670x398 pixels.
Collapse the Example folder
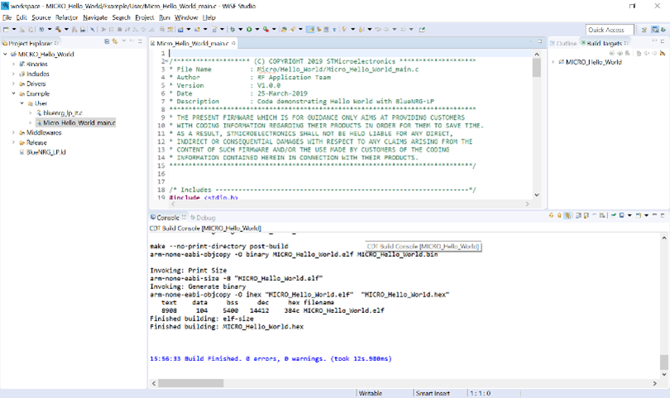pyautogui.click(x=13, y=93)
